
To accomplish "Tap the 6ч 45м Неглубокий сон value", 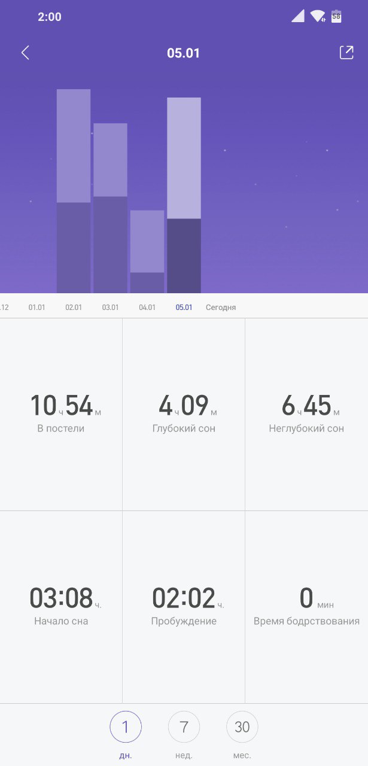I will 310,406.
